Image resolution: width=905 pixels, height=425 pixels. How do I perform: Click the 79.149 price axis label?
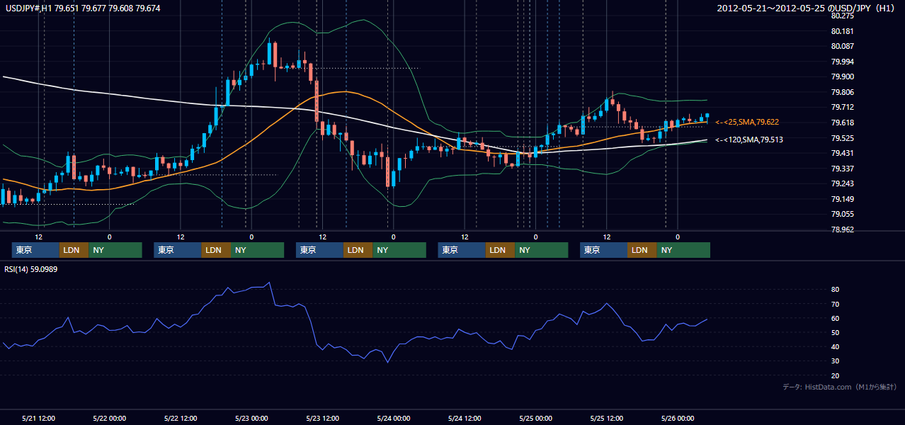[x=843, y=199]
